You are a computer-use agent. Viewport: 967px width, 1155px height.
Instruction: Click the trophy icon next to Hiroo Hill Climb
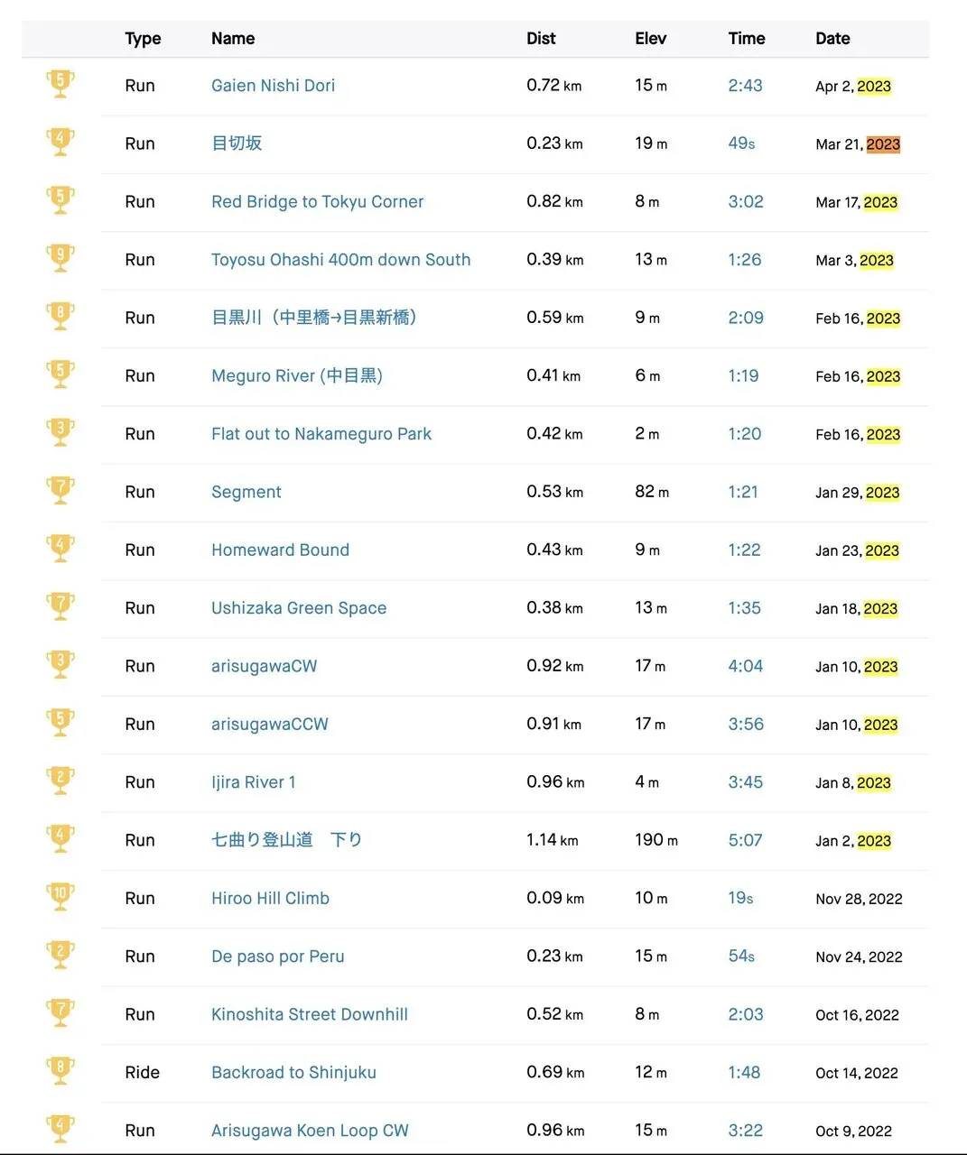60,897
